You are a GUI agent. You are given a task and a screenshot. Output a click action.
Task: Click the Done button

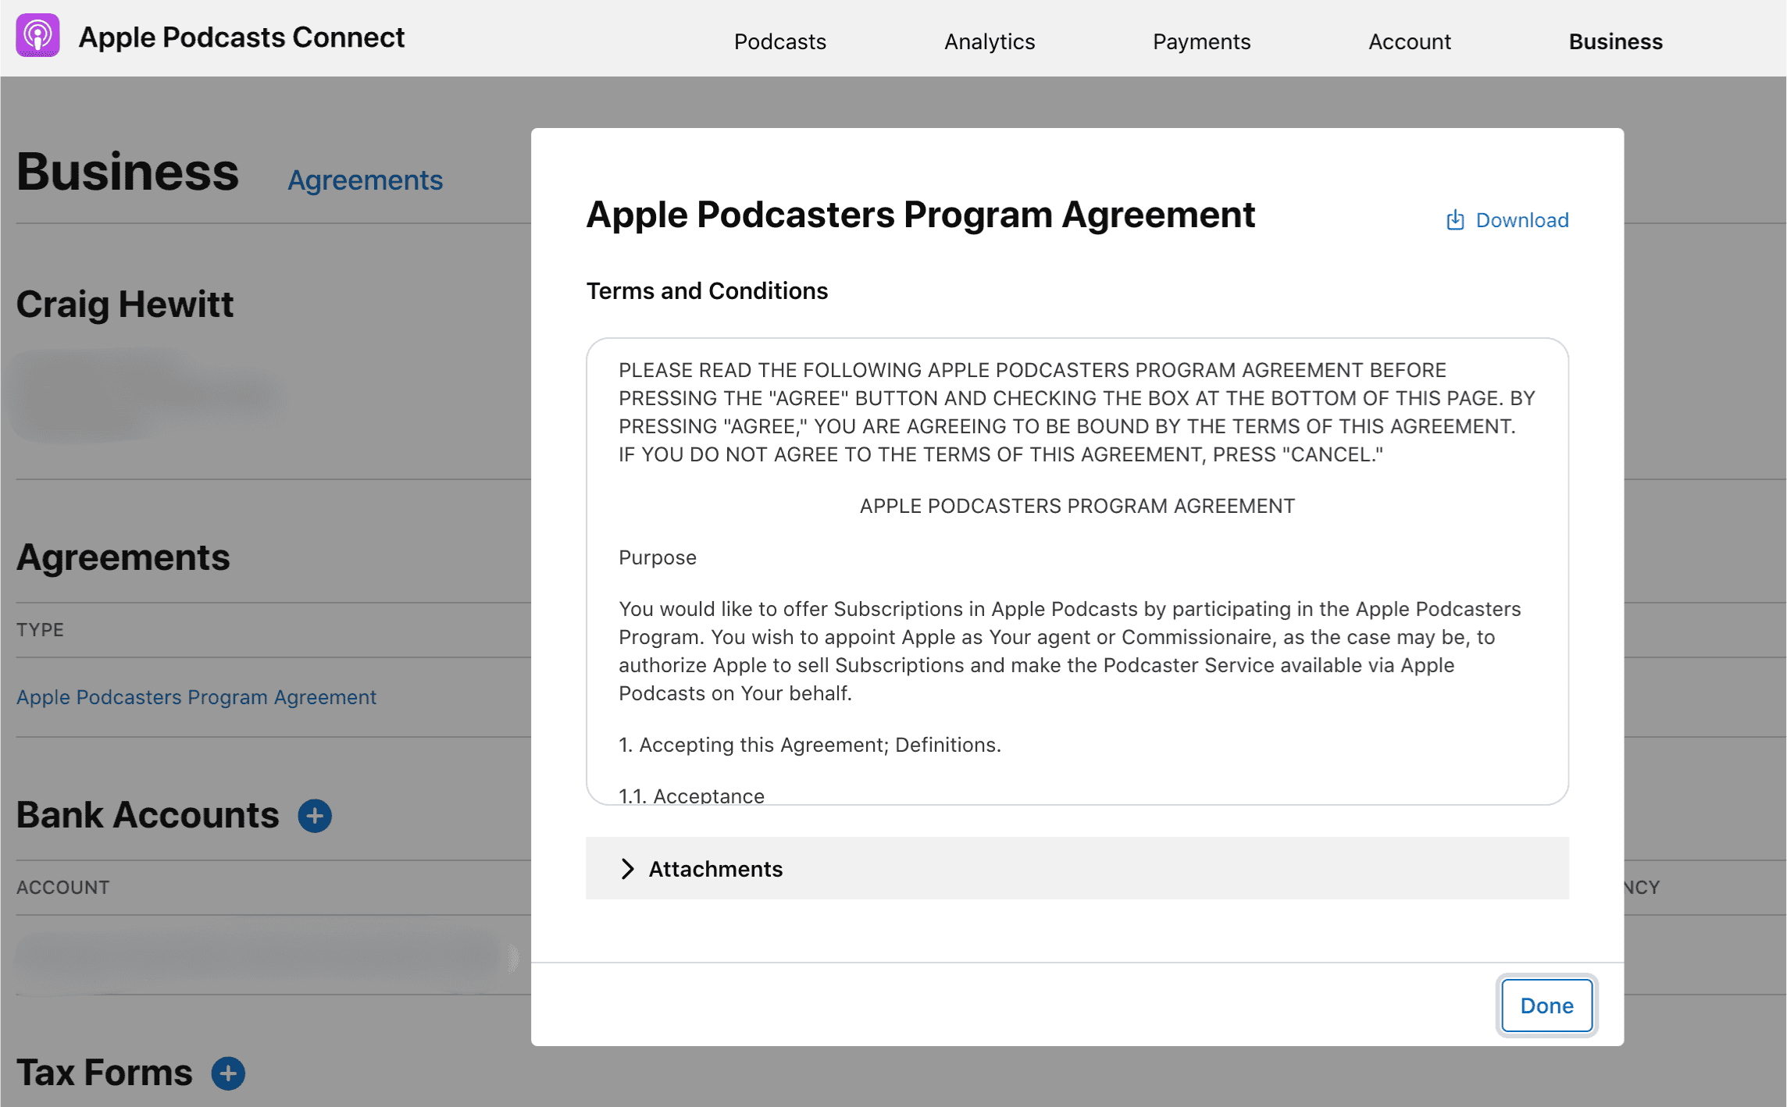pyautogui.click(x=1546, y=1006)
